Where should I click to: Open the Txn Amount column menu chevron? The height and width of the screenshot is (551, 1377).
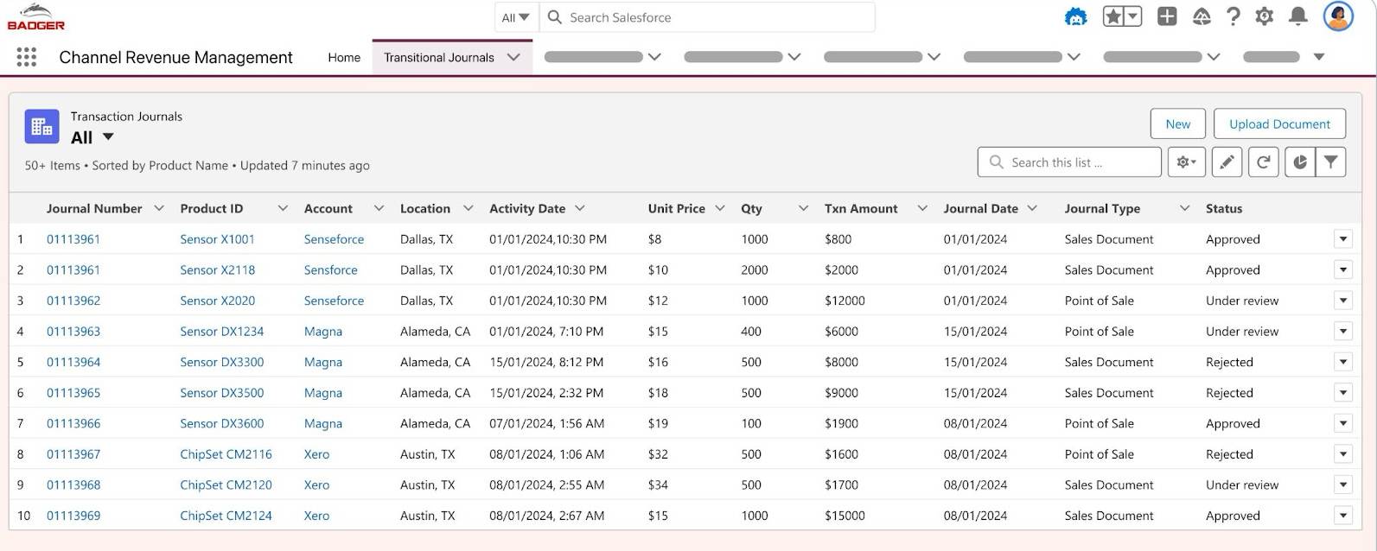coord(922,208)
